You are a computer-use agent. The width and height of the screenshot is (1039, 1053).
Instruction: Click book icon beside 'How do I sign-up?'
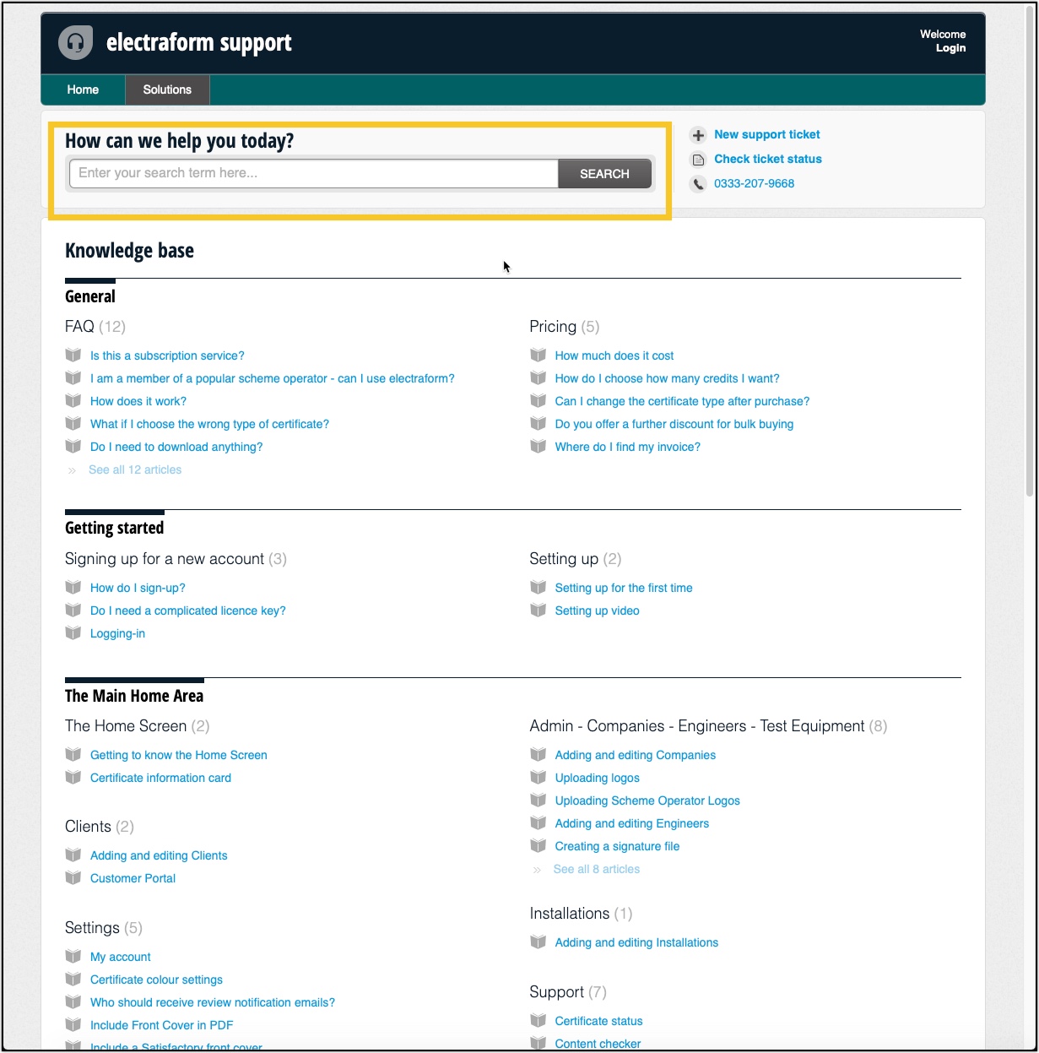click(x=73, y=587)
